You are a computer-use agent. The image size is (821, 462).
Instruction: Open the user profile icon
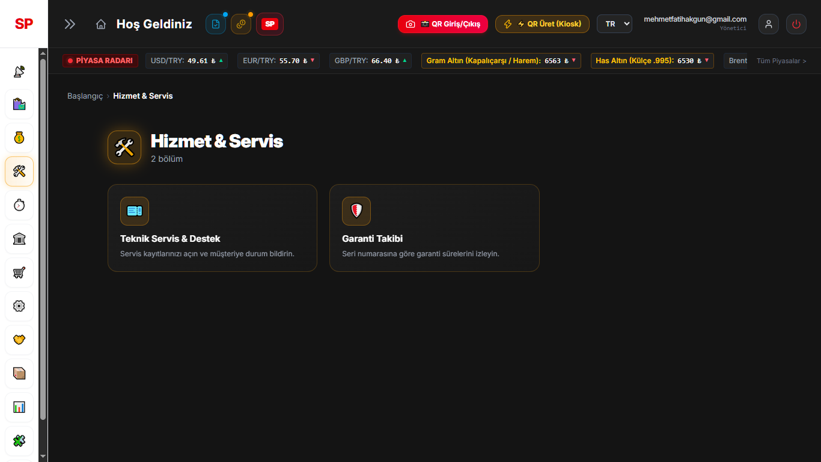[x=769, y=24]
